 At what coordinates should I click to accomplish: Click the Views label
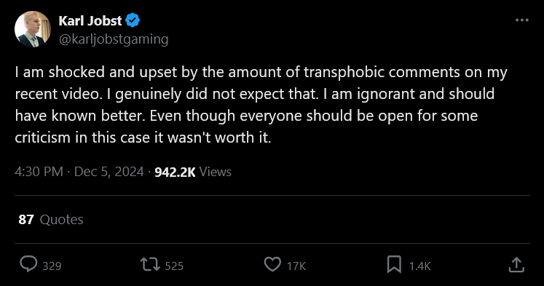click(215, 172)
